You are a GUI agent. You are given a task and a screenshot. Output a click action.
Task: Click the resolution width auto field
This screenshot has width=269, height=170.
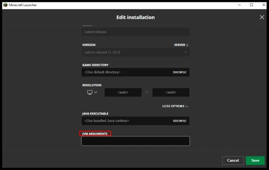123,92
